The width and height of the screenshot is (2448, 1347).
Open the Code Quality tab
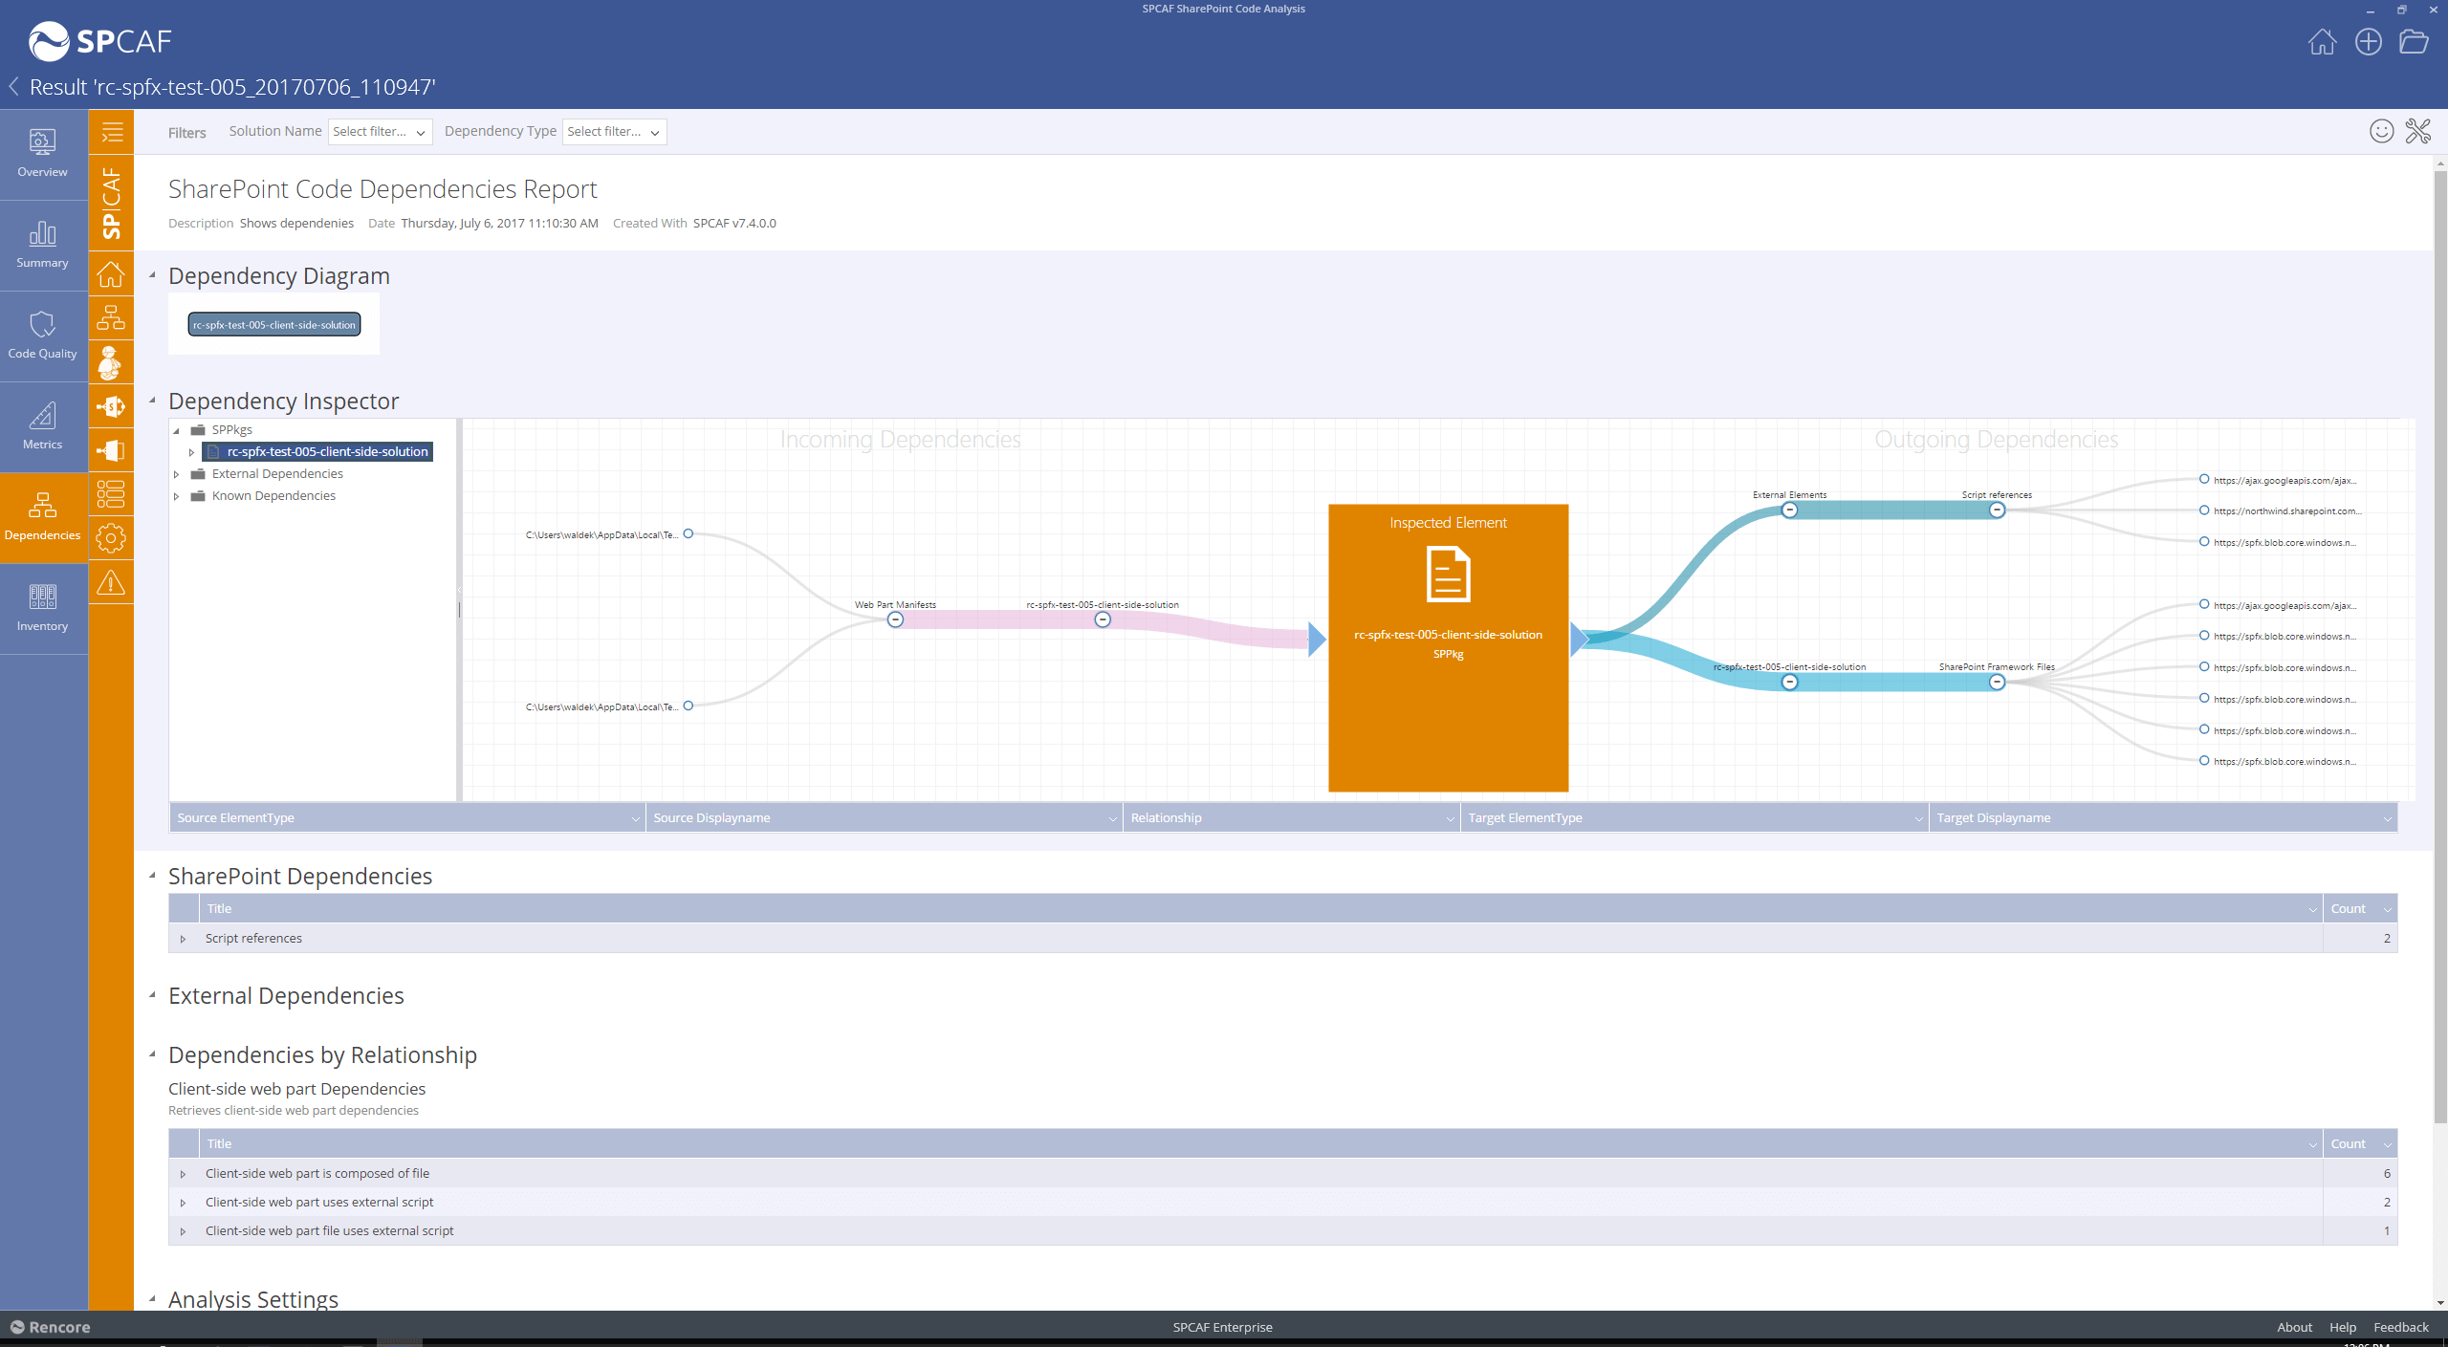point(43,337)
